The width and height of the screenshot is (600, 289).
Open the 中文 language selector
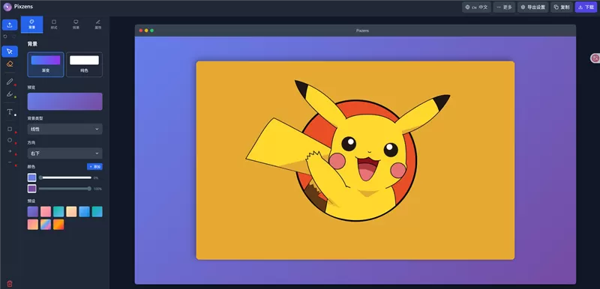click(476, 7)
